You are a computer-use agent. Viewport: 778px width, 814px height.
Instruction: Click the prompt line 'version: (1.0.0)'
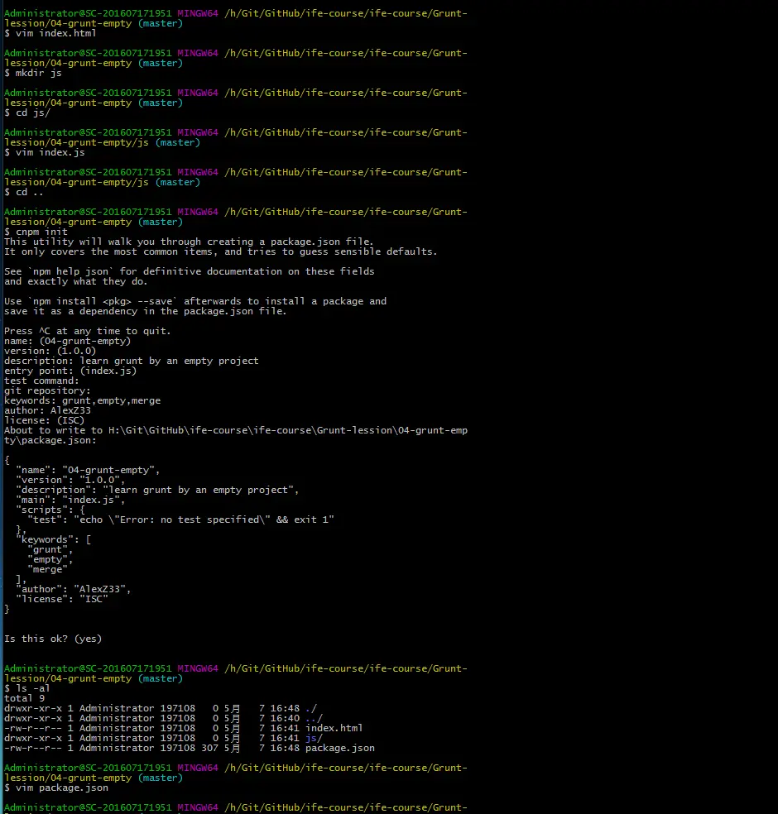click(x=50, y=351)
